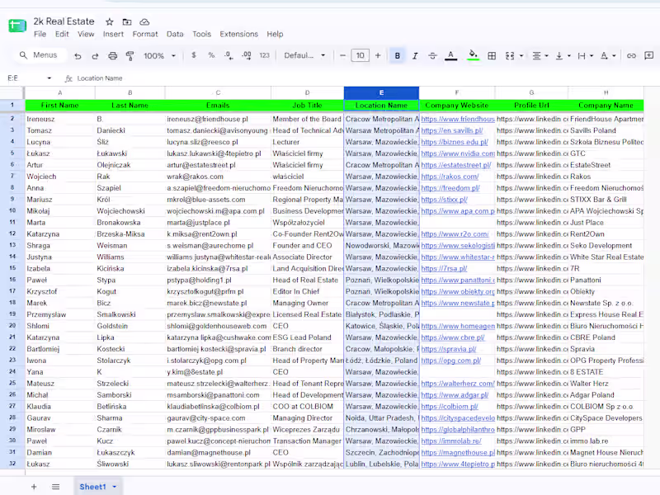The height and width of the screenshot is (495, 660).
Task: Show all sheets list icon
Action: point(55,487)
